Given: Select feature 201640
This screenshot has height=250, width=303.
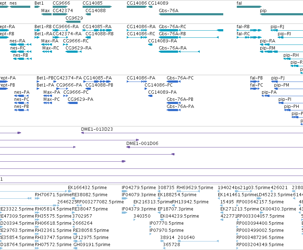Looking at the screenshot, I should (186, 238).
